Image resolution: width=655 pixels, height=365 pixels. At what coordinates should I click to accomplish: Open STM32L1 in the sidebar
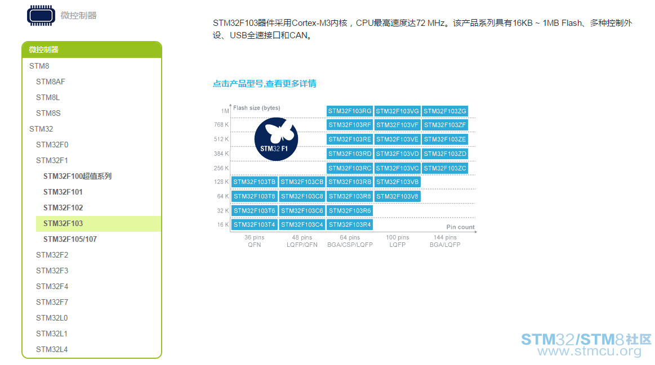click(52, 334)
